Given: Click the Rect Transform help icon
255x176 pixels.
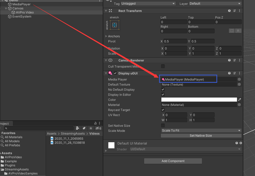Looking at the screenshot, I should (229, 11).
